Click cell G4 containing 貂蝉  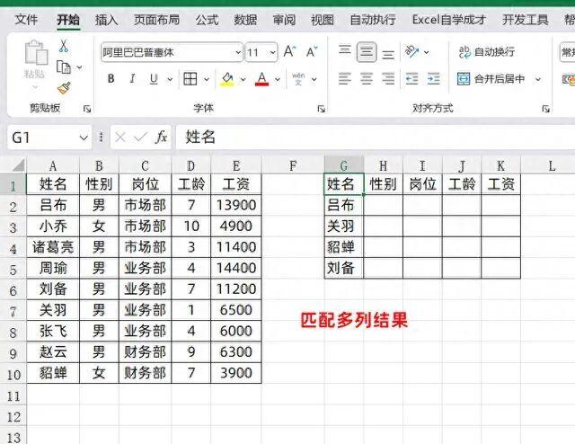[343, 247]
